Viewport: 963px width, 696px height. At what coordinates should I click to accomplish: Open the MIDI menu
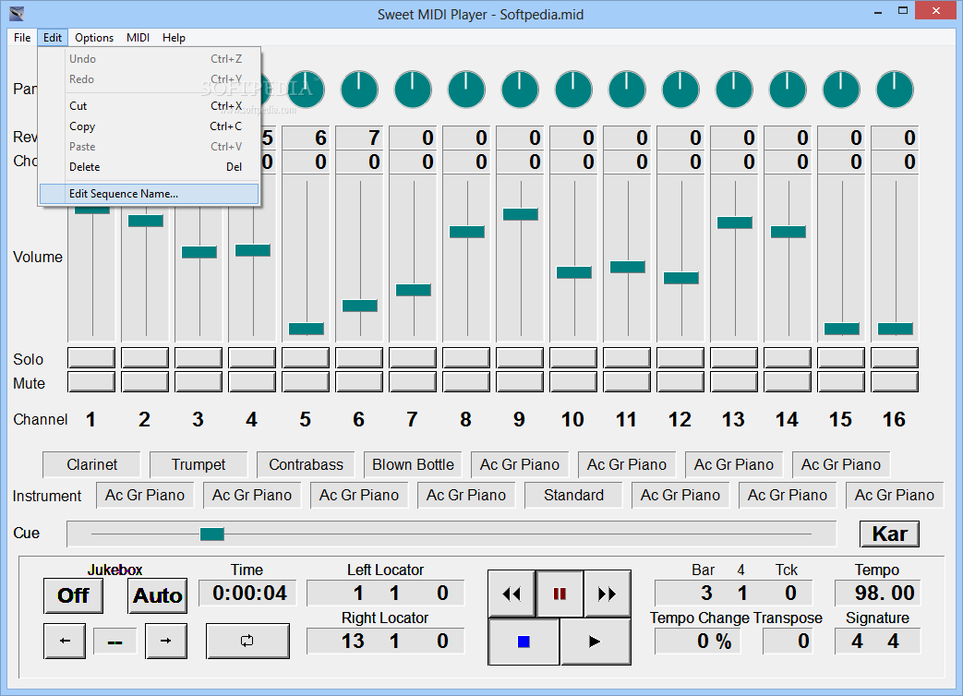138,38
